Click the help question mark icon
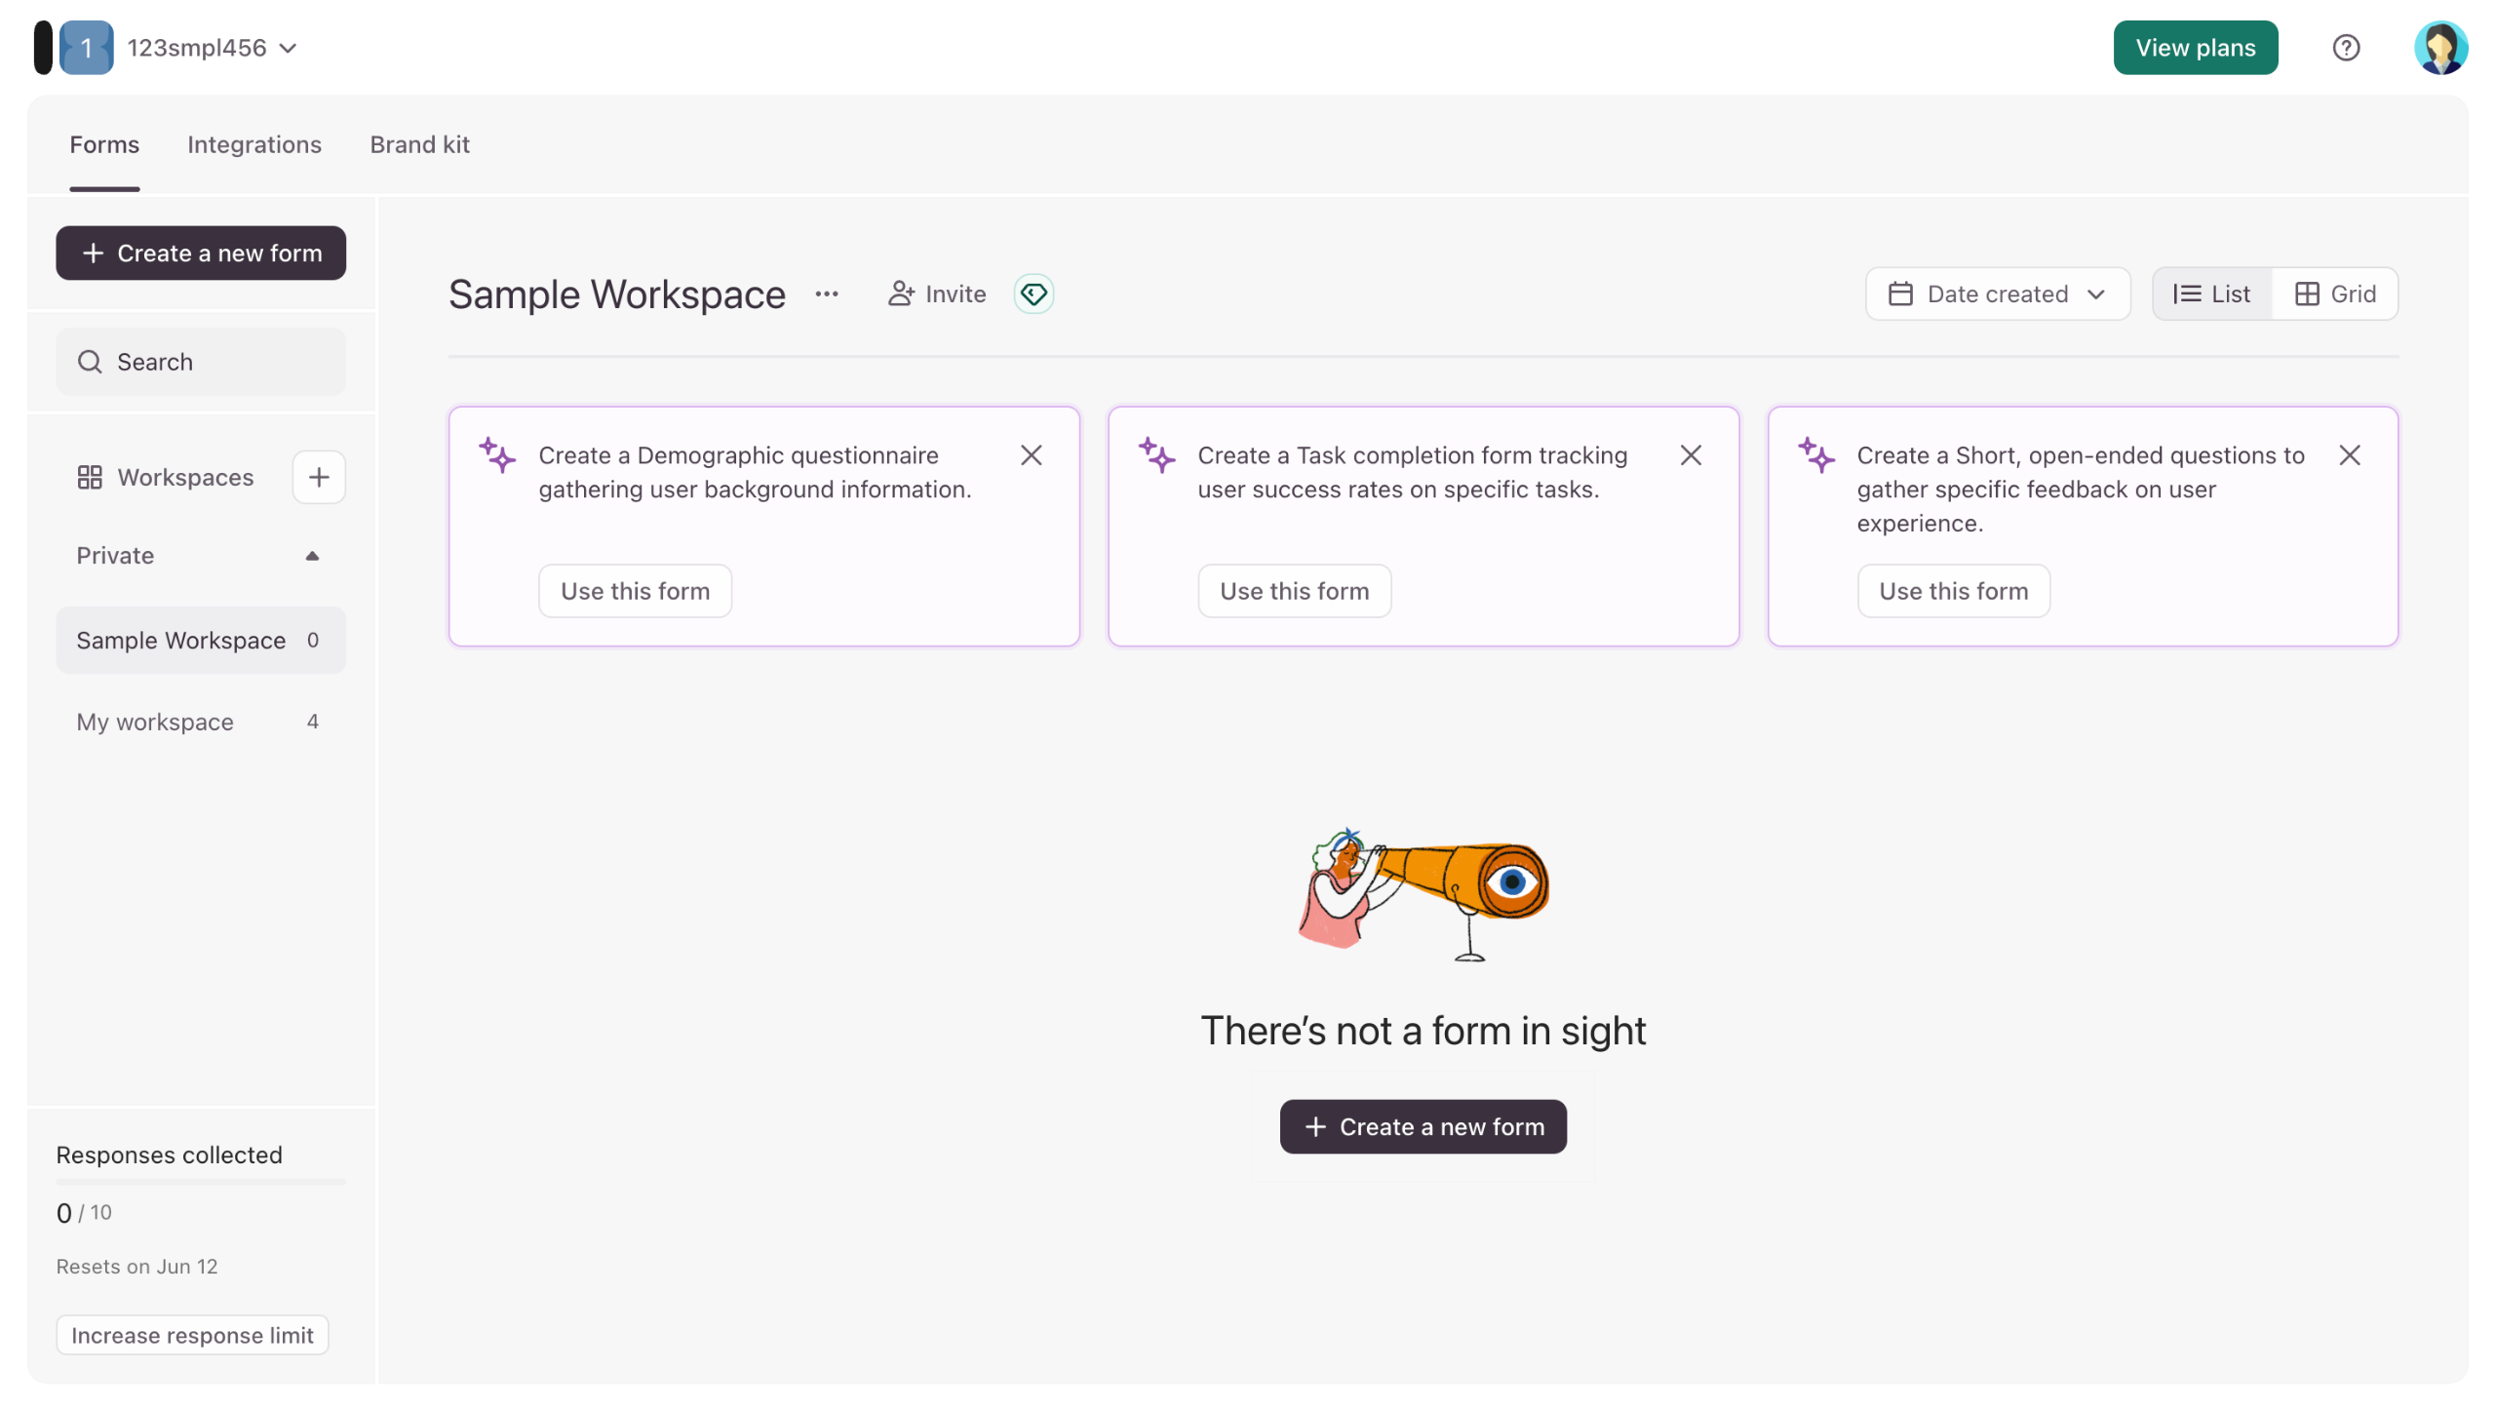2496x1411 pixels. [x=2345, y=48]
